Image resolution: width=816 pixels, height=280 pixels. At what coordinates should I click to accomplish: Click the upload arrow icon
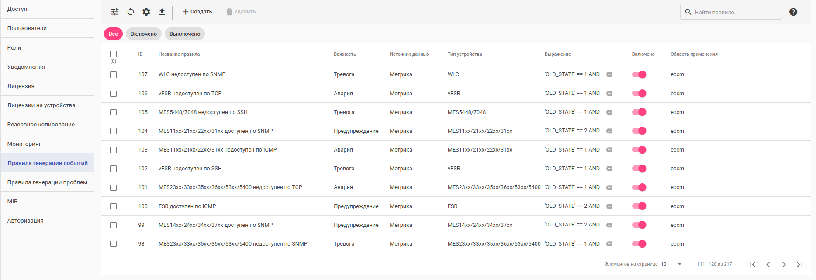point(162,12)
